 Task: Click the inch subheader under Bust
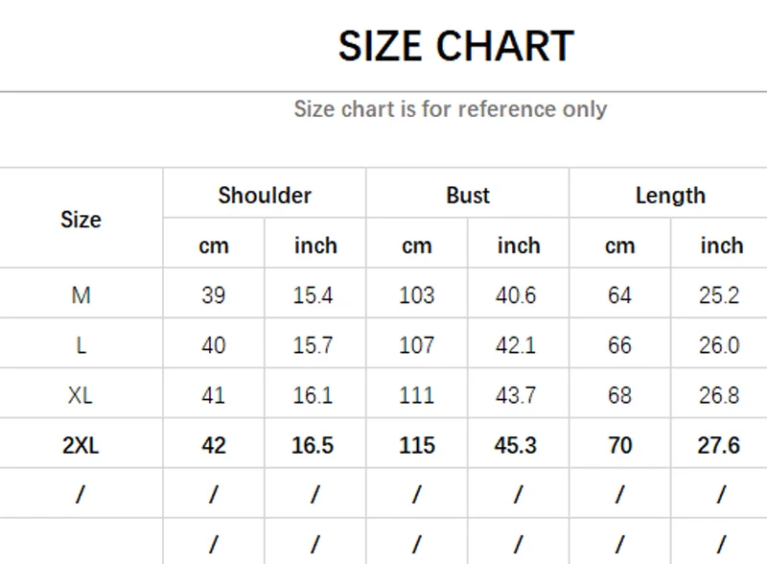519,246
